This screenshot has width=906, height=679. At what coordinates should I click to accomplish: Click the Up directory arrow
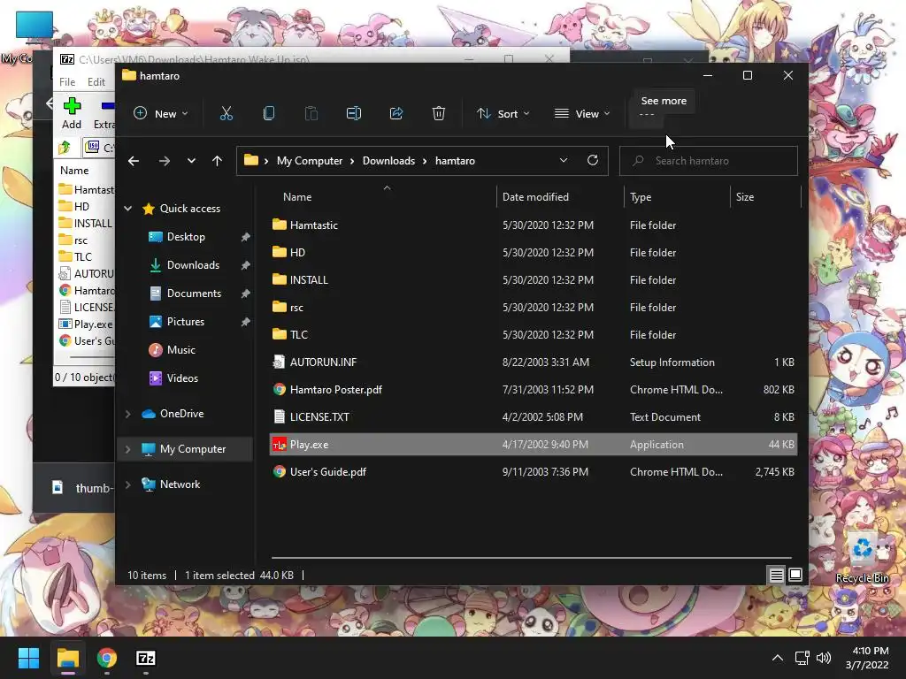pyautogui.click(x=218, y=161)
